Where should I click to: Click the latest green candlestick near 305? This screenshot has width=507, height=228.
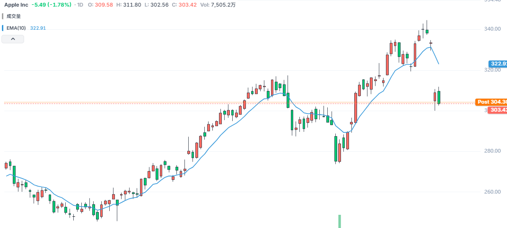tap(439, 97)
